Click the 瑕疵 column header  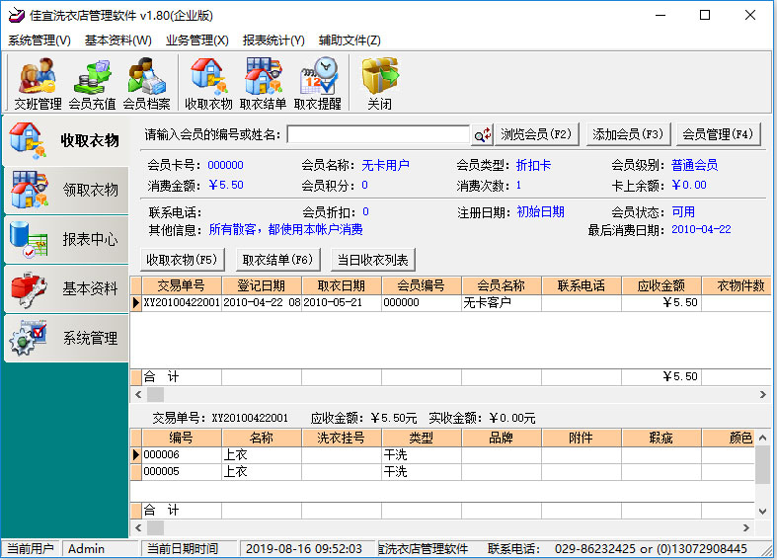coord(661,439)
